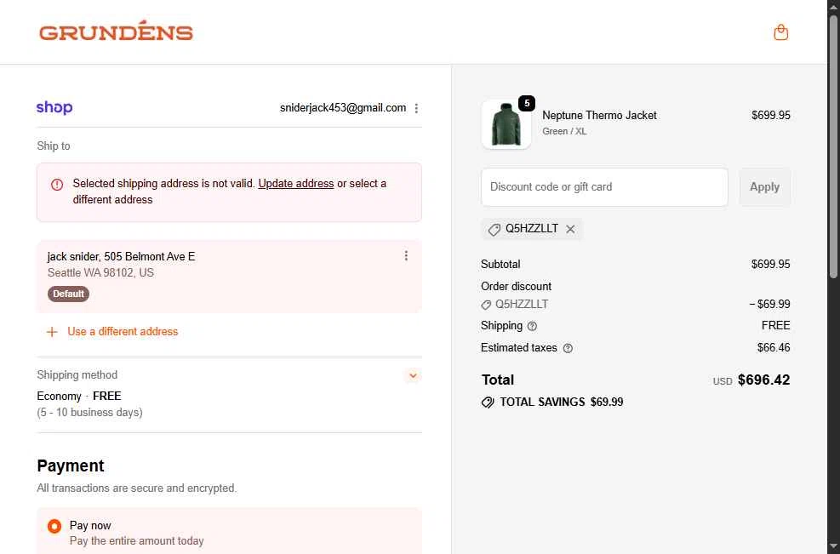Click the tag icon under Order discount
Image resolution: width=840 pixels, height=554 pixels.
(486, 305)
